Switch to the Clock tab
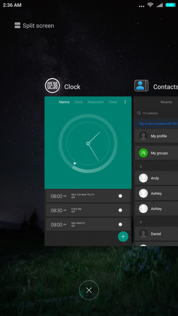178x316 pixels. pyautogui.click(x=78, y=102)
